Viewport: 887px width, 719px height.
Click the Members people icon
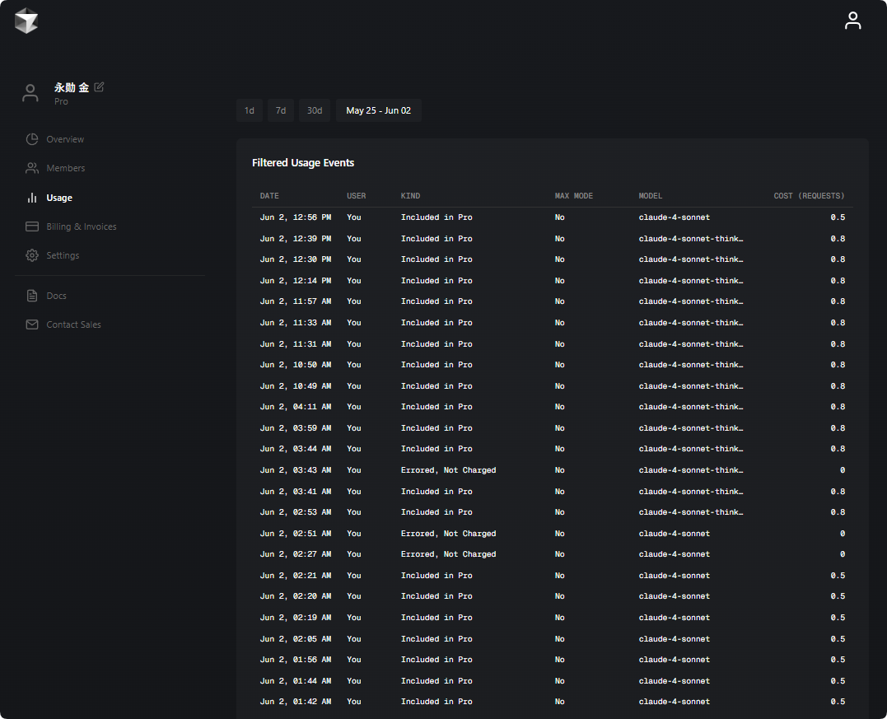click(x=32, y=168)
